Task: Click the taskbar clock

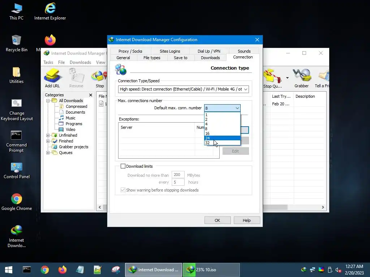Action: coord(354,270)
